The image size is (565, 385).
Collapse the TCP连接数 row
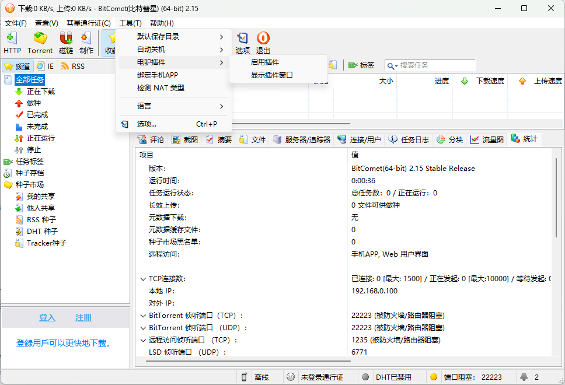click(x=143, y=279)
